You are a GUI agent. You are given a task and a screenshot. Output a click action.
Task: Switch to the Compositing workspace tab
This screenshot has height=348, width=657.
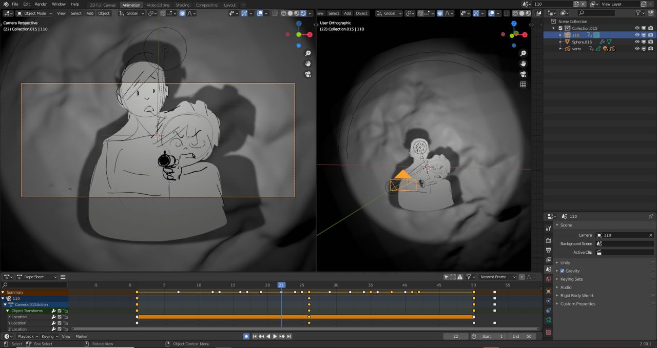coord(206,5)
